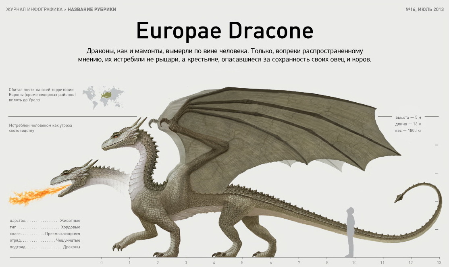Click the 0 mark on bottom scale
The image size is (449, 267).
(101, 263)
